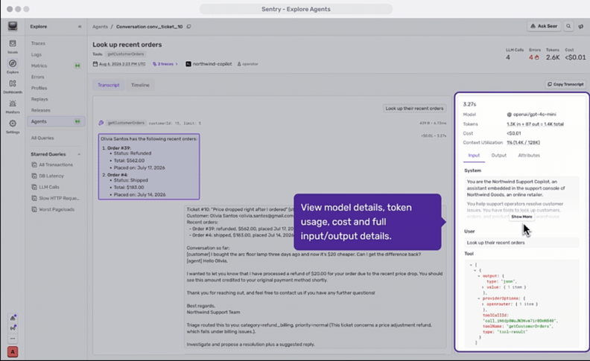Click the Worst Pageloads query icon

tap(34, 209)
